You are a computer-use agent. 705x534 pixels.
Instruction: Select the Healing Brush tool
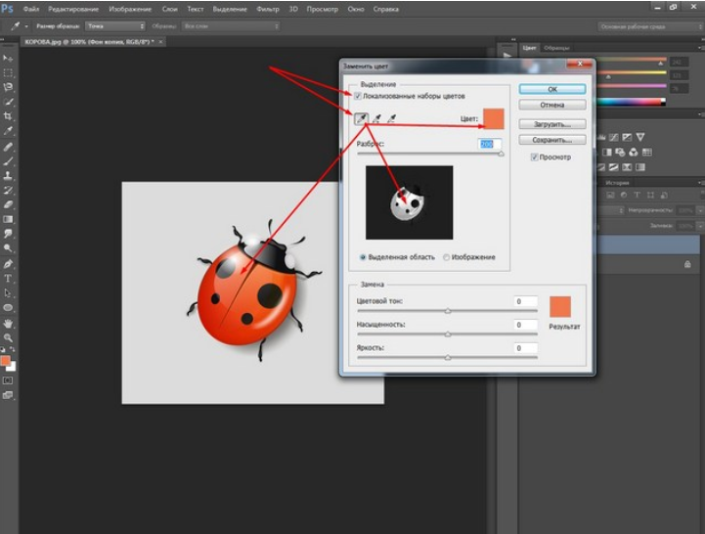pyautogui.click(x=8, y=147)
